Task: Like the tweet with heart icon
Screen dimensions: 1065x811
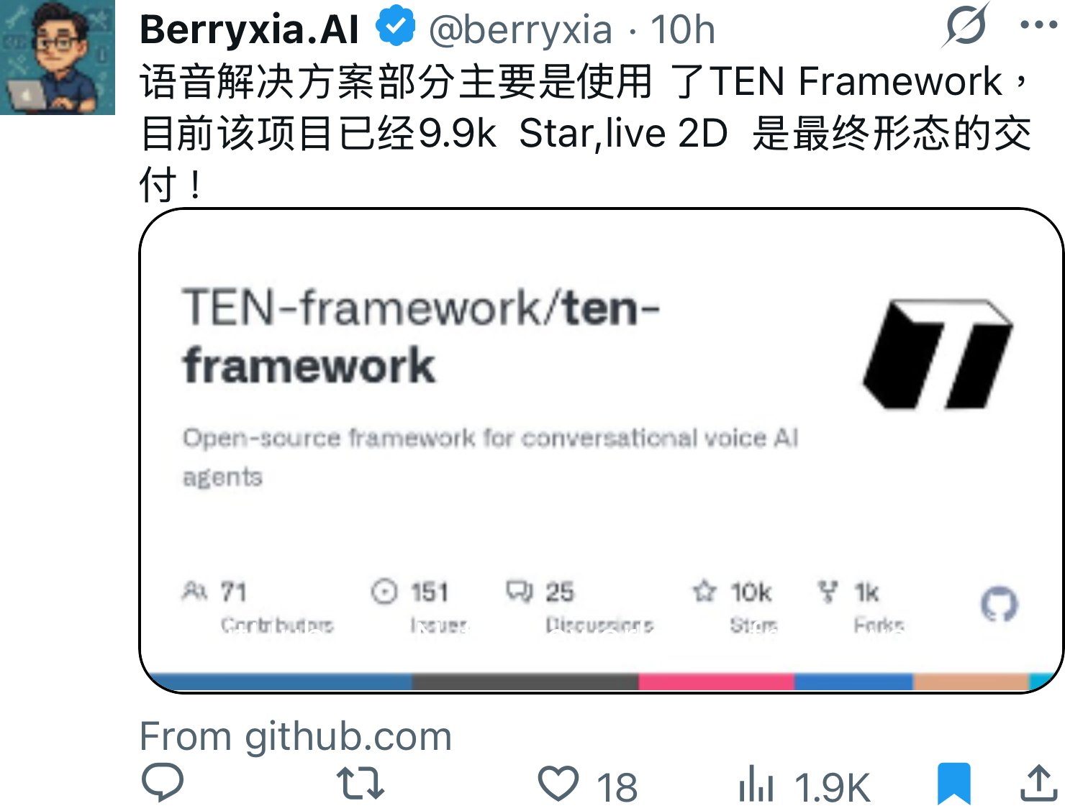Action: tap(558, 784)
